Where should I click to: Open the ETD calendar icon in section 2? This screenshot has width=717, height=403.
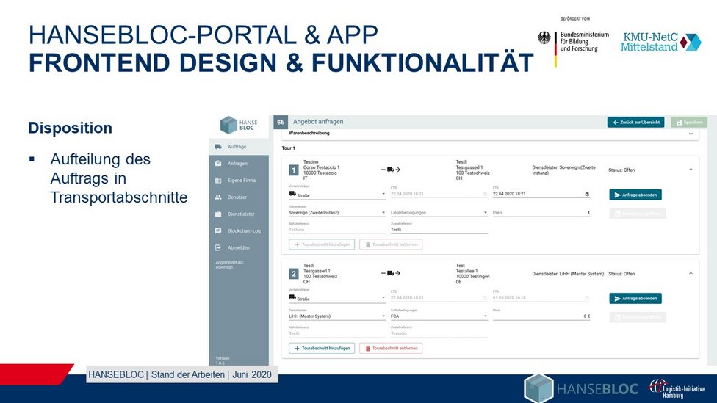(485, 298)
